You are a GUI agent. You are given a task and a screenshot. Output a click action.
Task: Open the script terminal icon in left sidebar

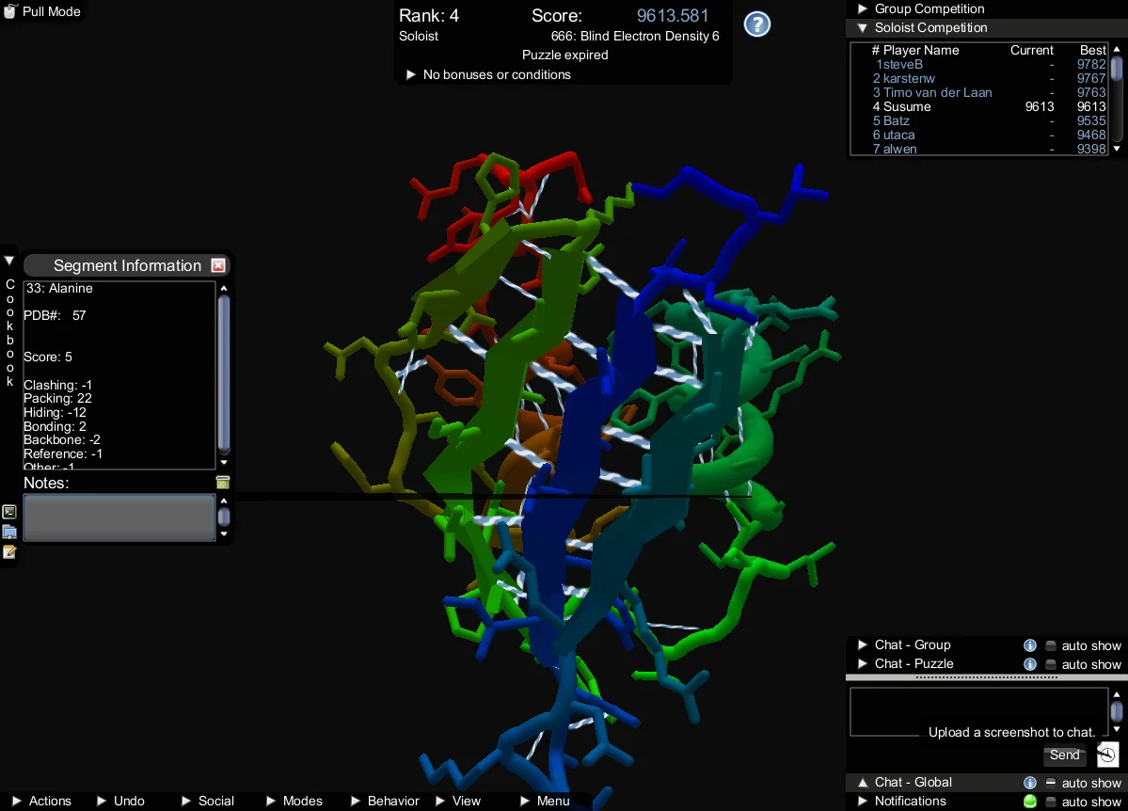[9, 512]
